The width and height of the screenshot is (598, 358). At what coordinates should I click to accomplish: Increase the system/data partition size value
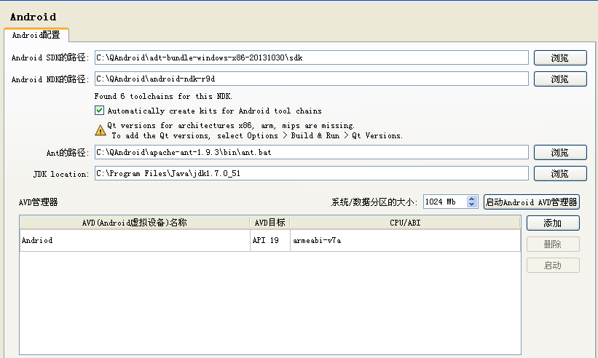472,199
